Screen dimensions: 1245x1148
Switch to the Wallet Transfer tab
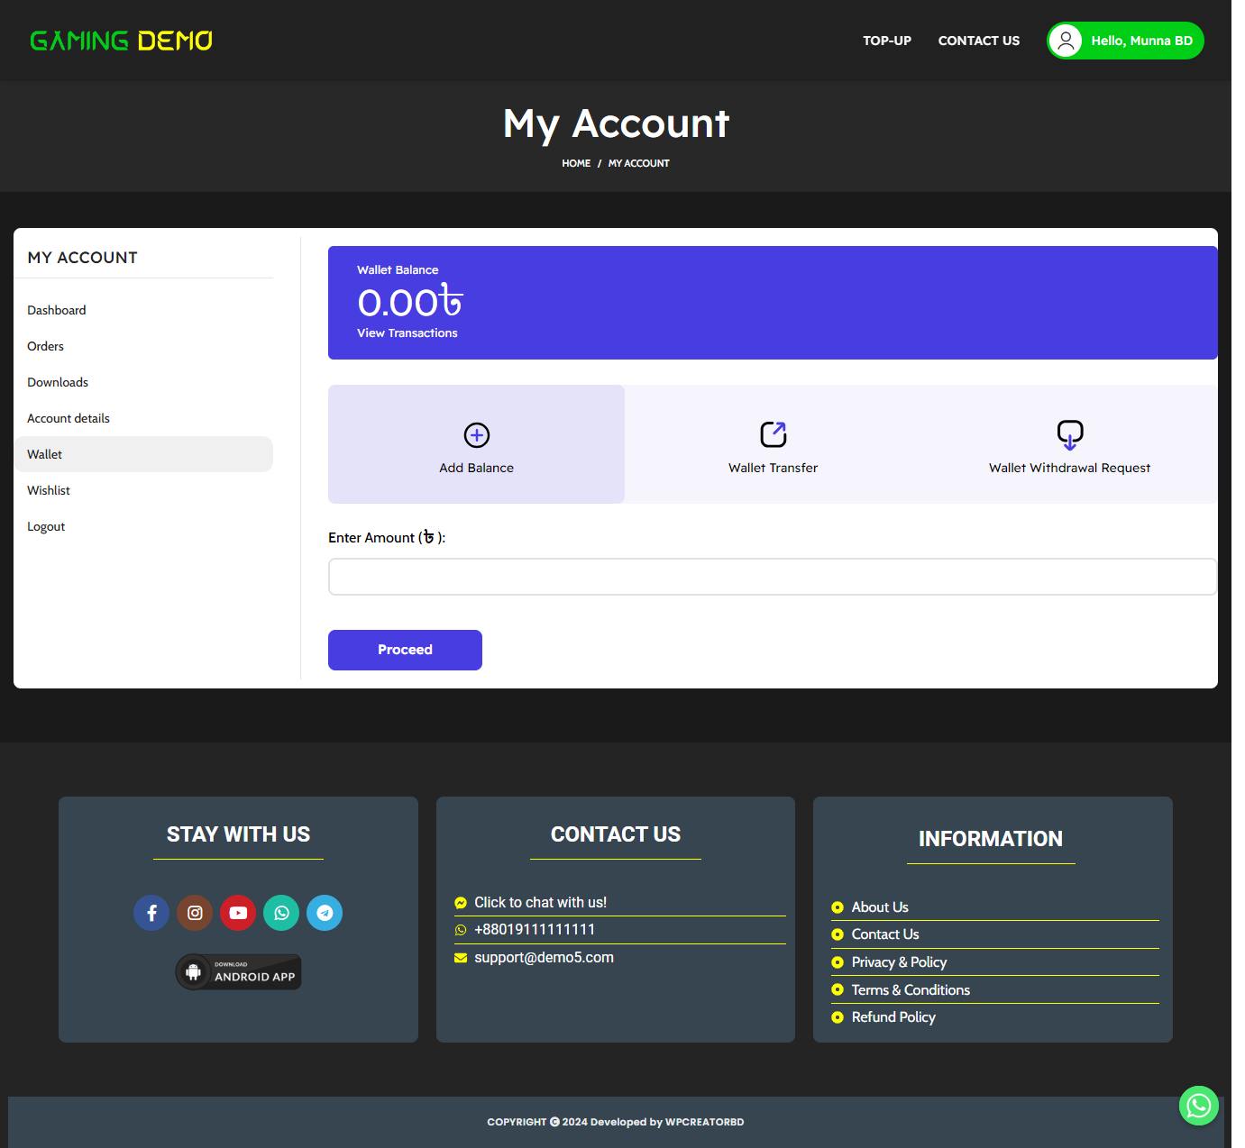coord(773,445)
